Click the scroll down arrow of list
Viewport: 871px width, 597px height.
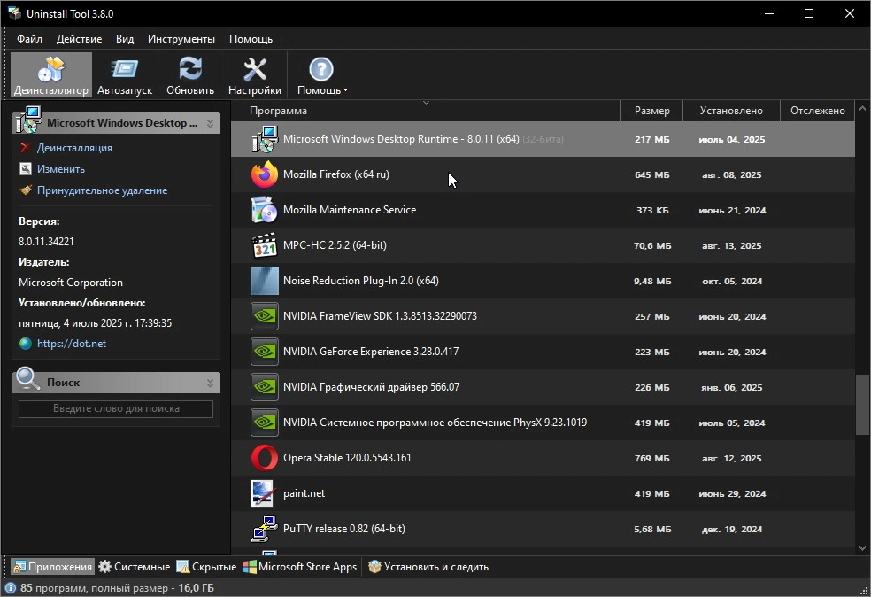862,548
